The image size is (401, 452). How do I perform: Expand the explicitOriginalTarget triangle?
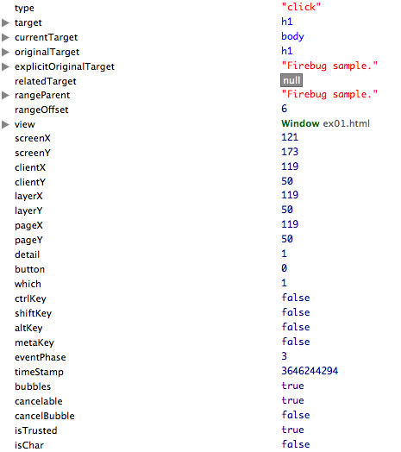point(5,67)
